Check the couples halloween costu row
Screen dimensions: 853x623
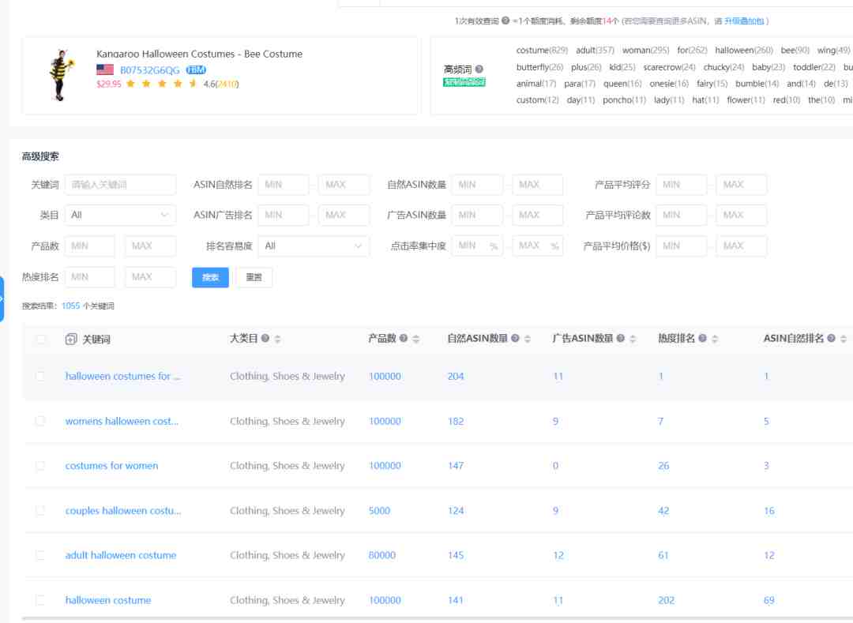point(40,510)
